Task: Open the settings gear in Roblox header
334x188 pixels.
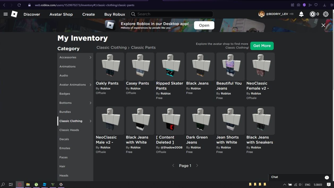Action: (x=326, y=14)
